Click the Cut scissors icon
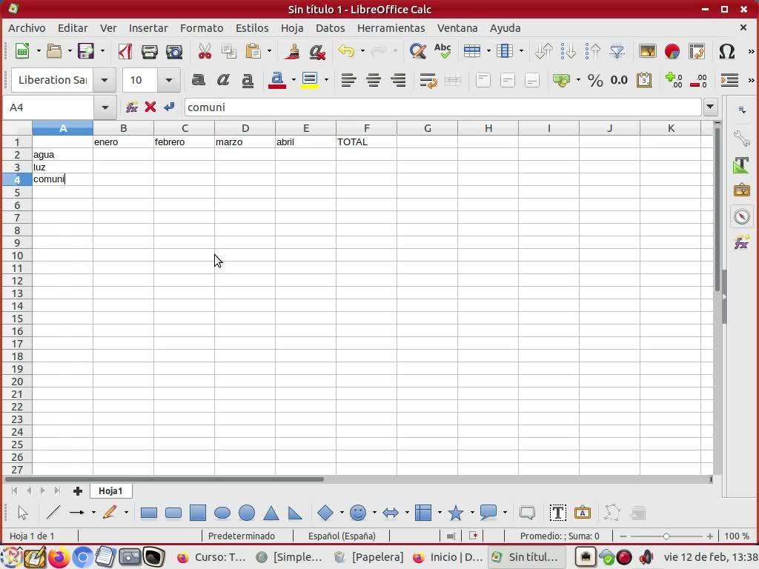Image resolution: width=759 pixels, height=569 pixels. click(x=205, y=51)
